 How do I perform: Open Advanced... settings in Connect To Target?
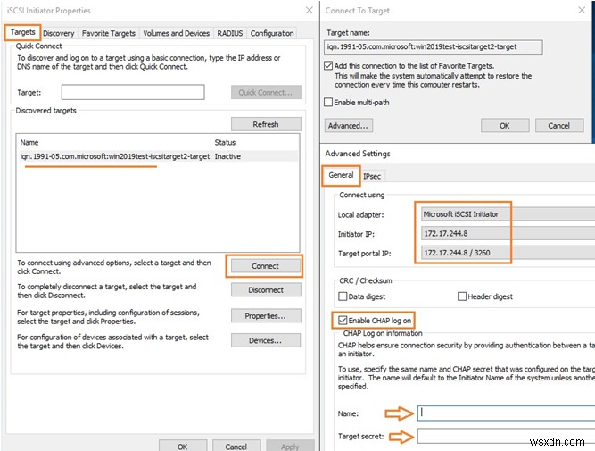point(349,126)
